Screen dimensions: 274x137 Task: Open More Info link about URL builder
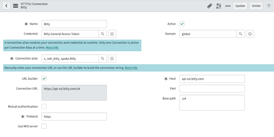pyautogui.click(x=131, y=68)
